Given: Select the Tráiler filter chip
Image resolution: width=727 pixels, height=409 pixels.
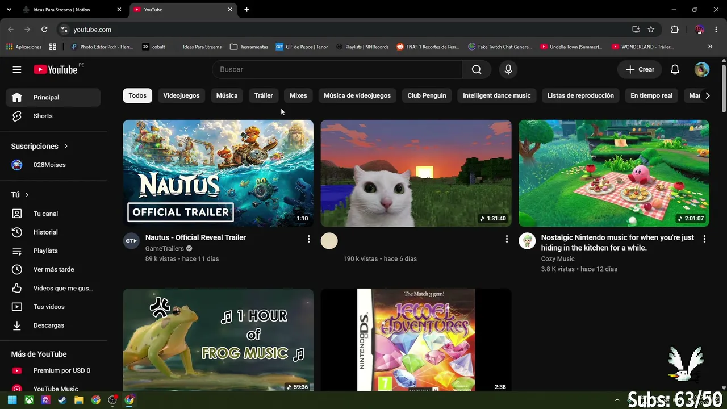Looking at the screenshot, I should point(264,95).
